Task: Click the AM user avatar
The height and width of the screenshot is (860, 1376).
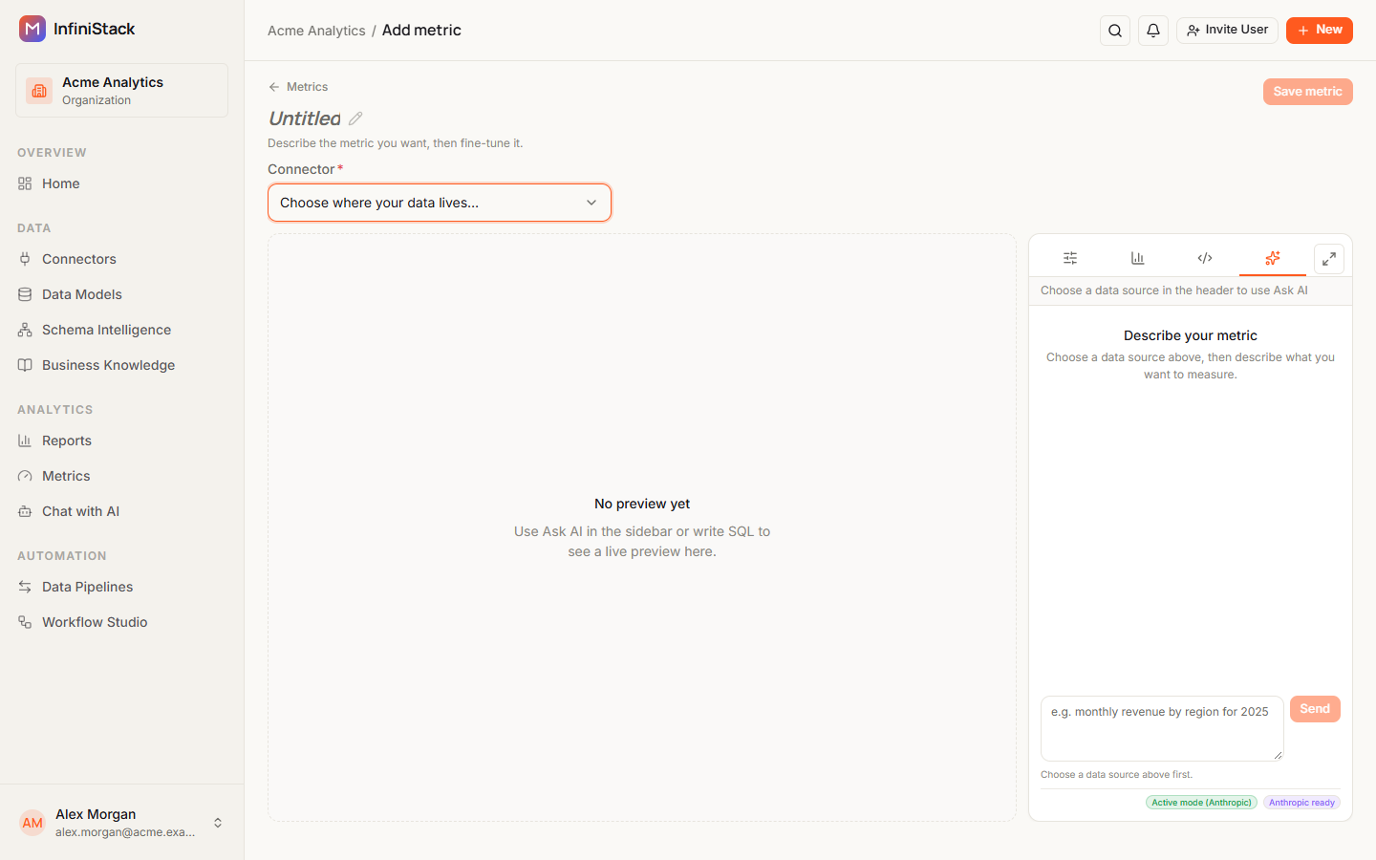Action: pyautogui.click(x=32, y=823)
